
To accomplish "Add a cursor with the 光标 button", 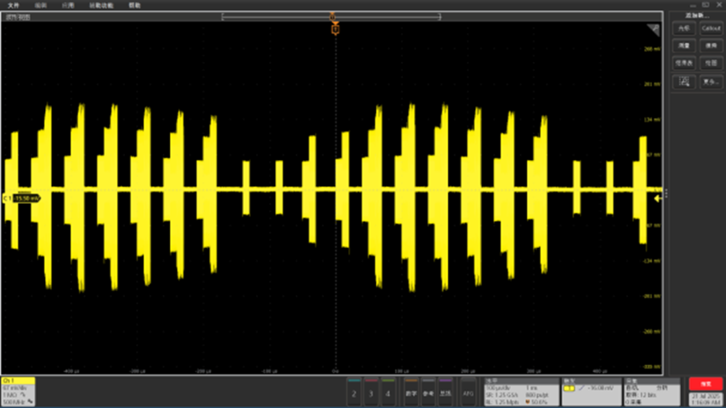I will pos(684,29).
